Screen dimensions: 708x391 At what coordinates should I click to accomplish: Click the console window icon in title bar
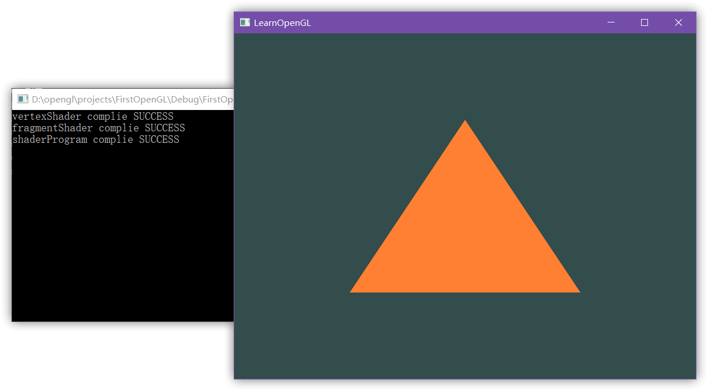[x=23, y=99]
